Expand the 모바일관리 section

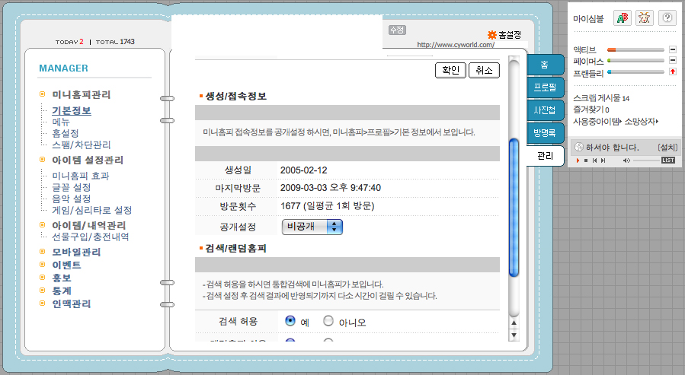tap(76, 252)
